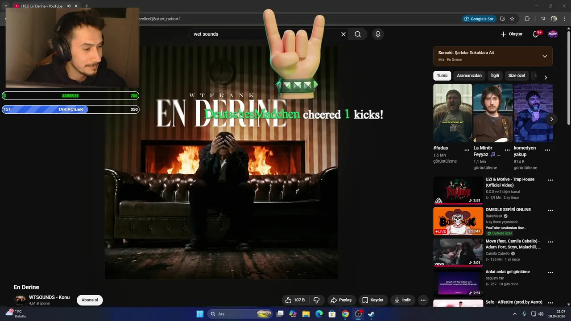
Task: Select the Tümü filter chip
Action: [x=442, y=76]
